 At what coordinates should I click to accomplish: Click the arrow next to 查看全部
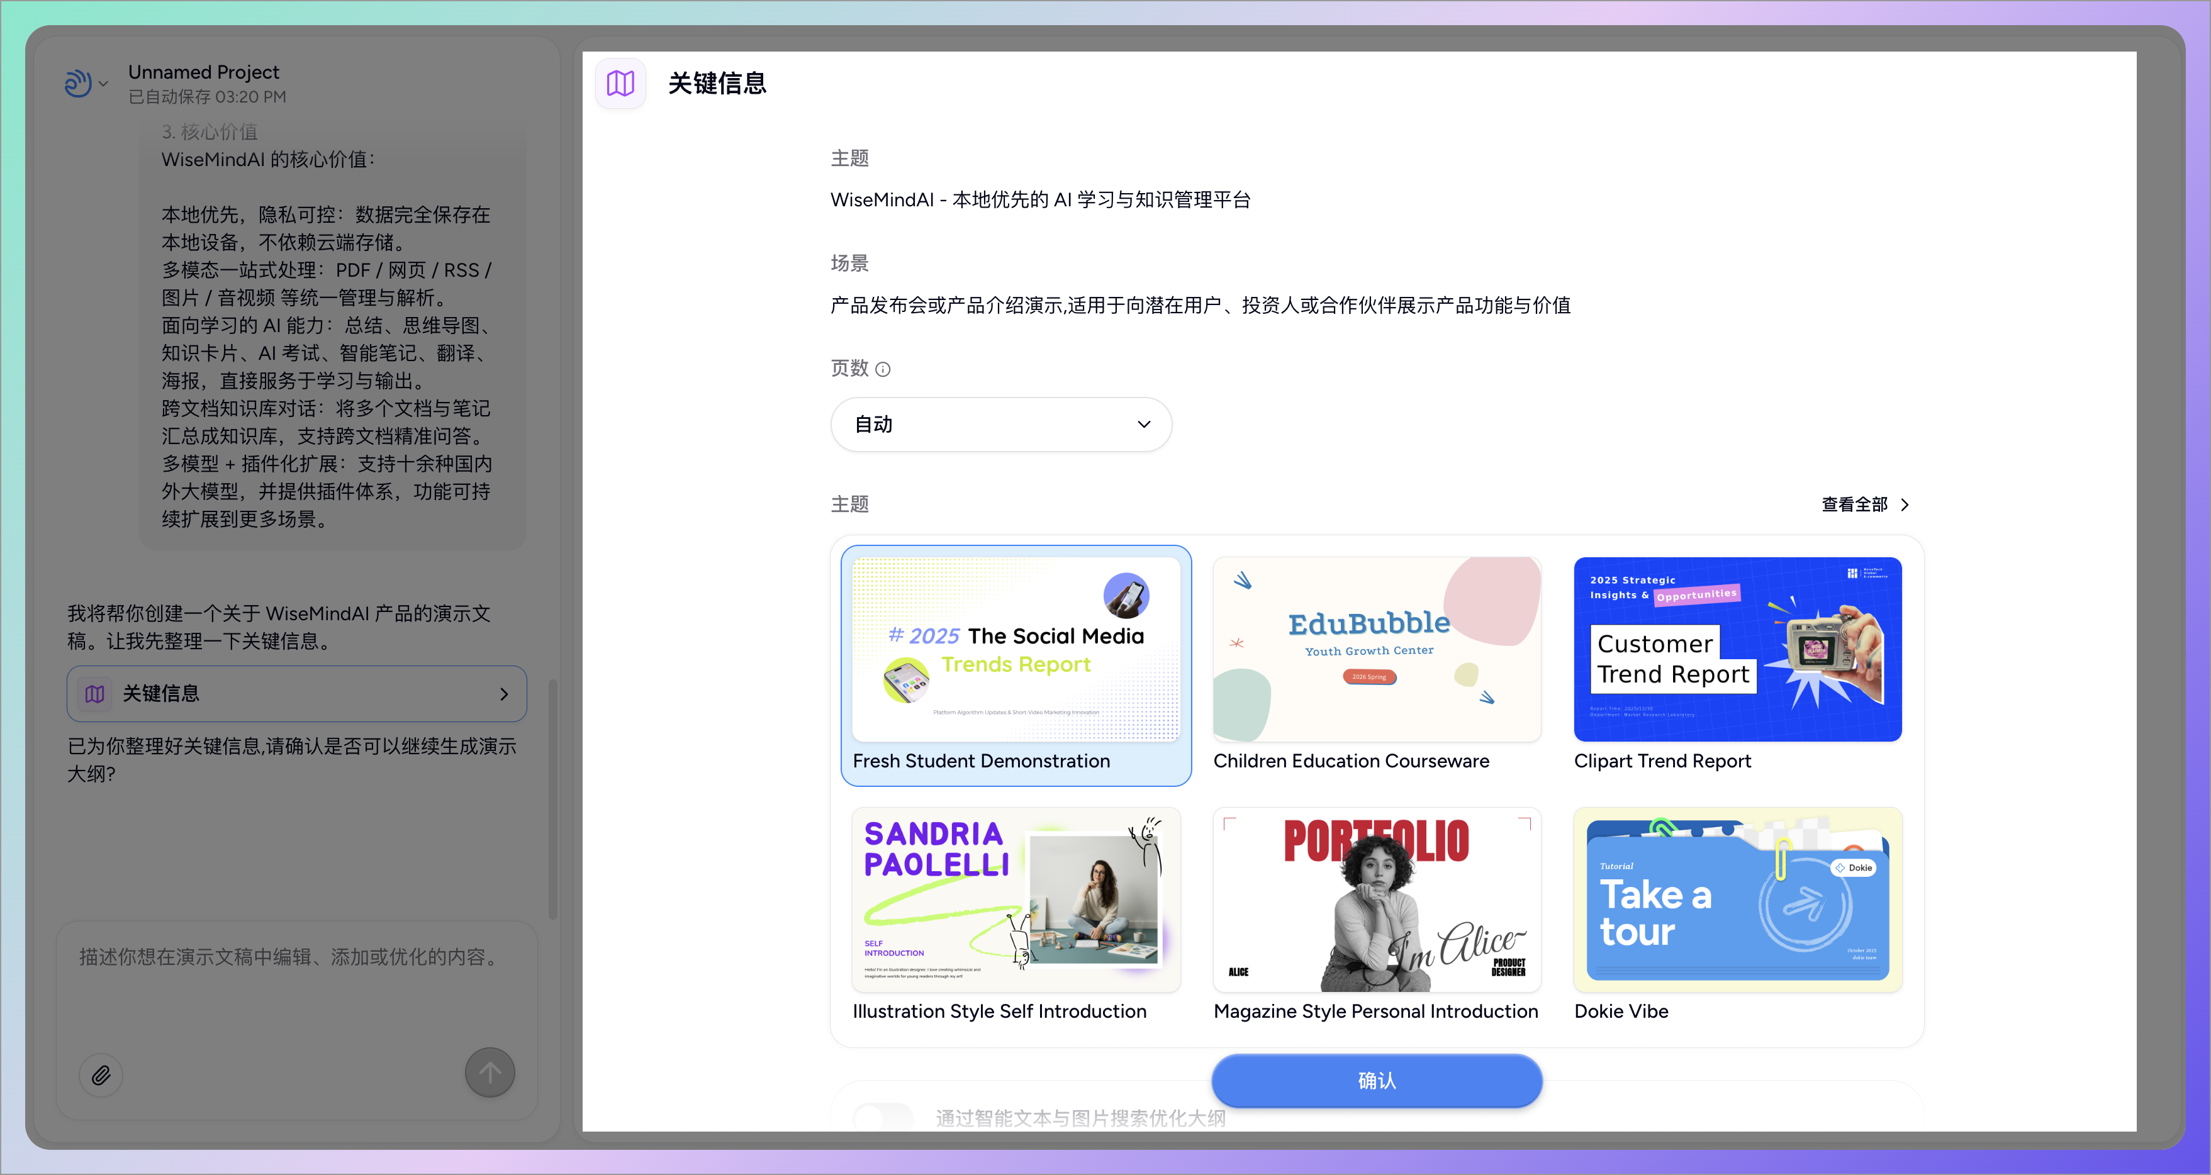click(x=1905, y=504)
